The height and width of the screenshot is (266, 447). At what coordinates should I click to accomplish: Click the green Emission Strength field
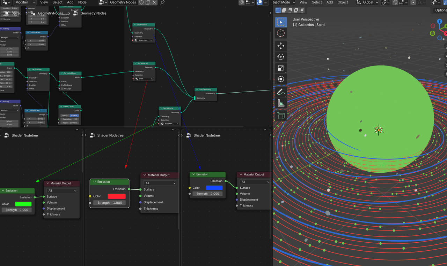17,210
